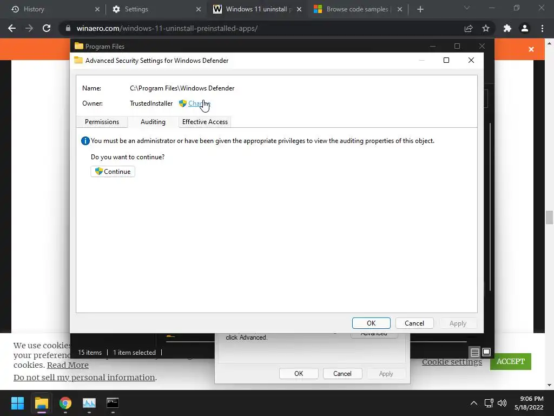Image resolution: width=554 pixels, height=416 pixels.
Task: Open the command prompt taskbar icon
Action: click(x=113, y=403)
